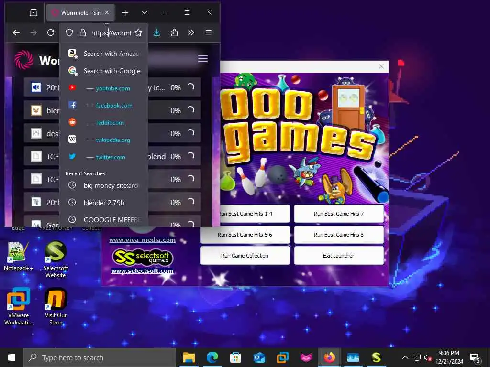Screen dimensions: 490x367
Task: Expand the list all tabs chevron
Action: [145, 12]
